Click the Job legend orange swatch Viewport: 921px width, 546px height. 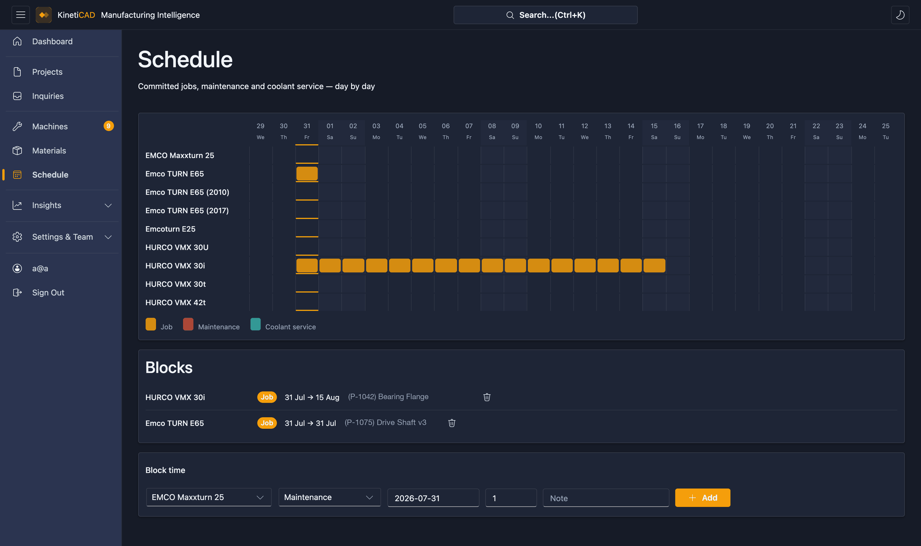[151, 324]
